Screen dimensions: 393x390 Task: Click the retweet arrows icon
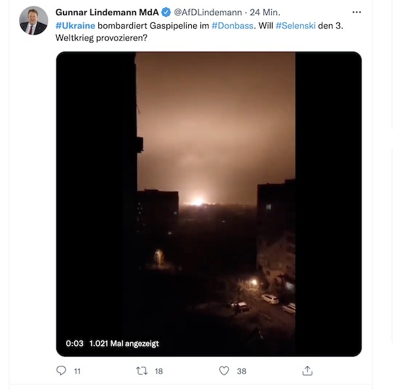click(141, 371)
